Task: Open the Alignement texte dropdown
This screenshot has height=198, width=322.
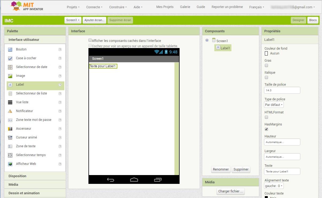Action: pos(274,186)
